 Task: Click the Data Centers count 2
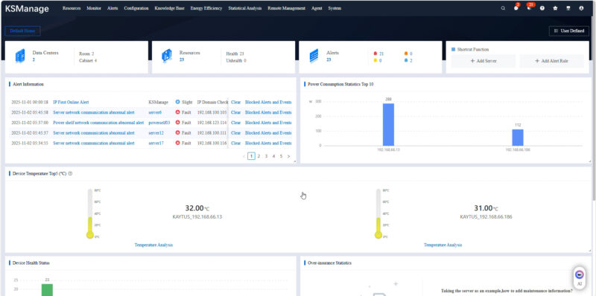click(34, 59)
